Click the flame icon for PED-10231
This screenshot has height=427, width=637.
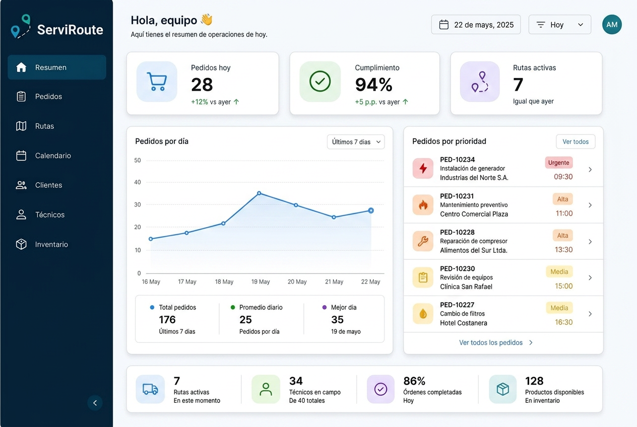point(423,205)
